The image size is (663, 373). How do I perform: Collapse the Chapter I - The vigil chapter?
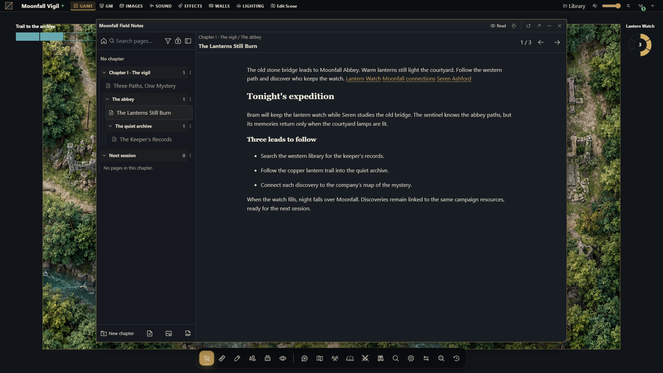[104, 73]
